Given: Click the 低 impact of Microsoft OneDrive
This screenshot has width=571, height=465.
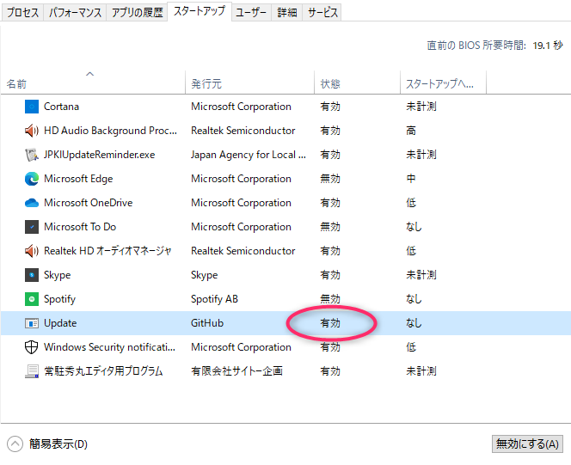Looking at the screenshot, I should coord(411,203).
